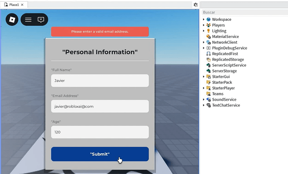Click the StarterPack icon

208,82
